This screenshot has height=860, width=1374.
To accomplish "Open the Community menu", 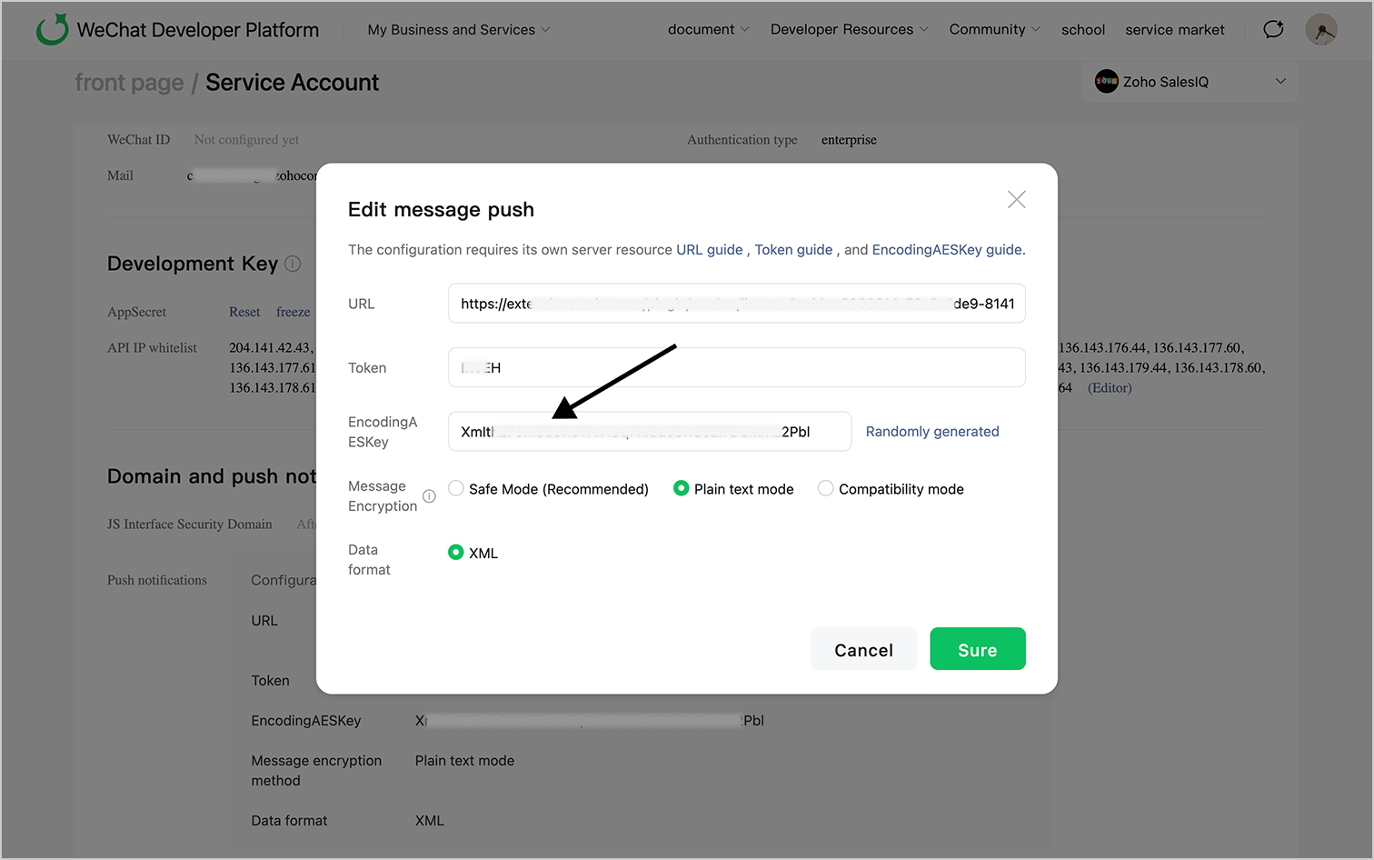I will 994,30.
